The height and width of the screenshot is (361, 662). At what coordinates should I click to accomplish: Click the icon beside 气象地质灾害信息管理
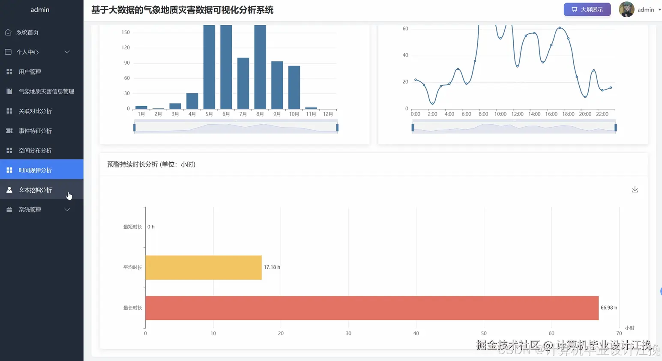[9, 91]
